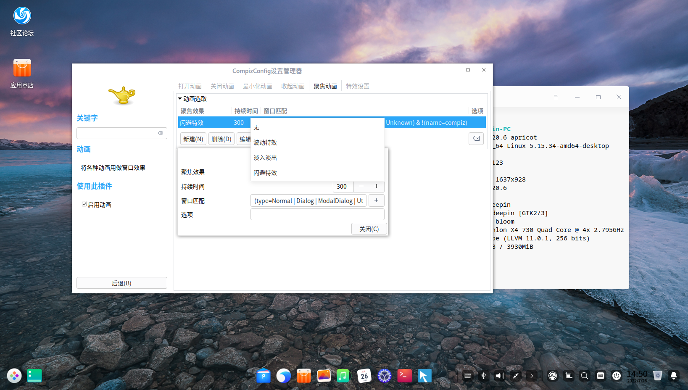Image resolution: width=688 pixels, height=390 pixels.
Task: Open the file manager from the dock
Action: (x=264, y=376)
